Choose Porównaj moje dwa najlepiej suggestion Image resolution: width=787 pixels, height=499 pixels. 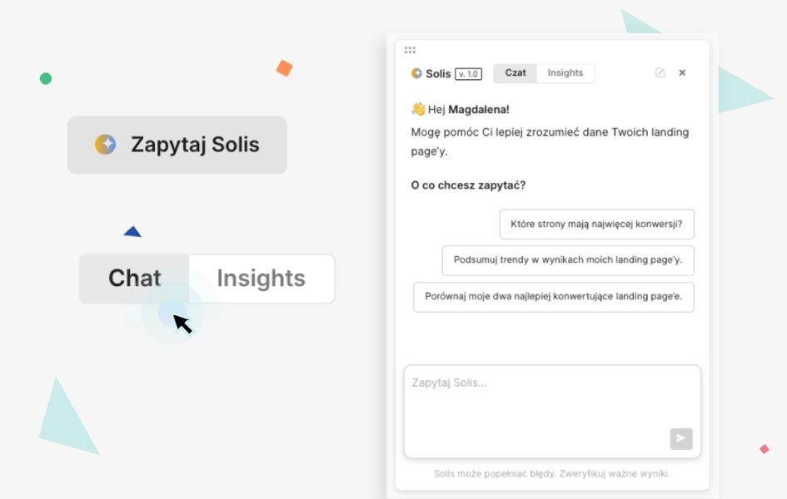point(554,297)
